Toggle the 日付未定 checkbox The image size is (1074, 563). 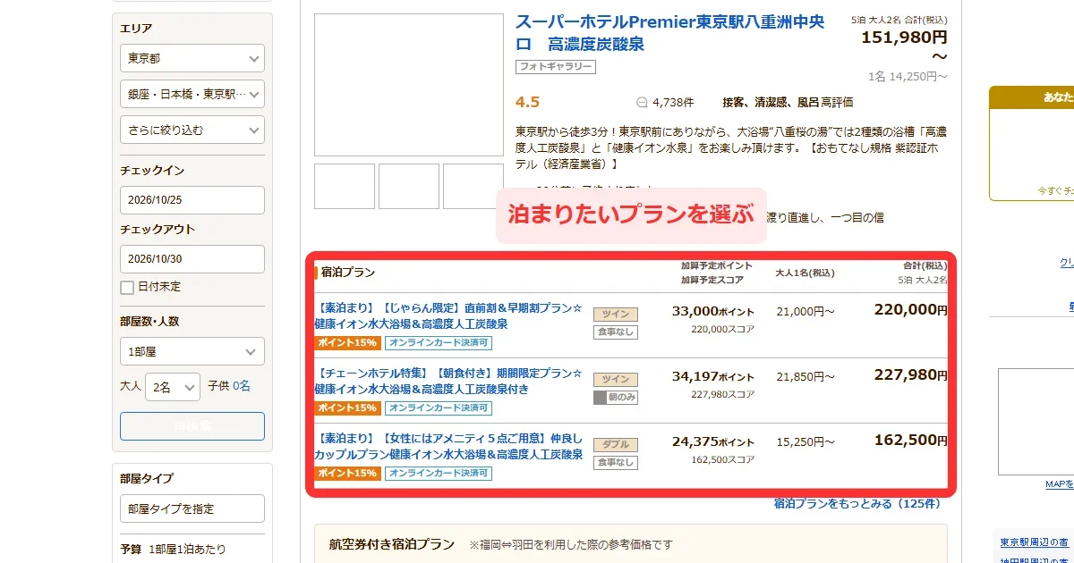tap(127, 287)
